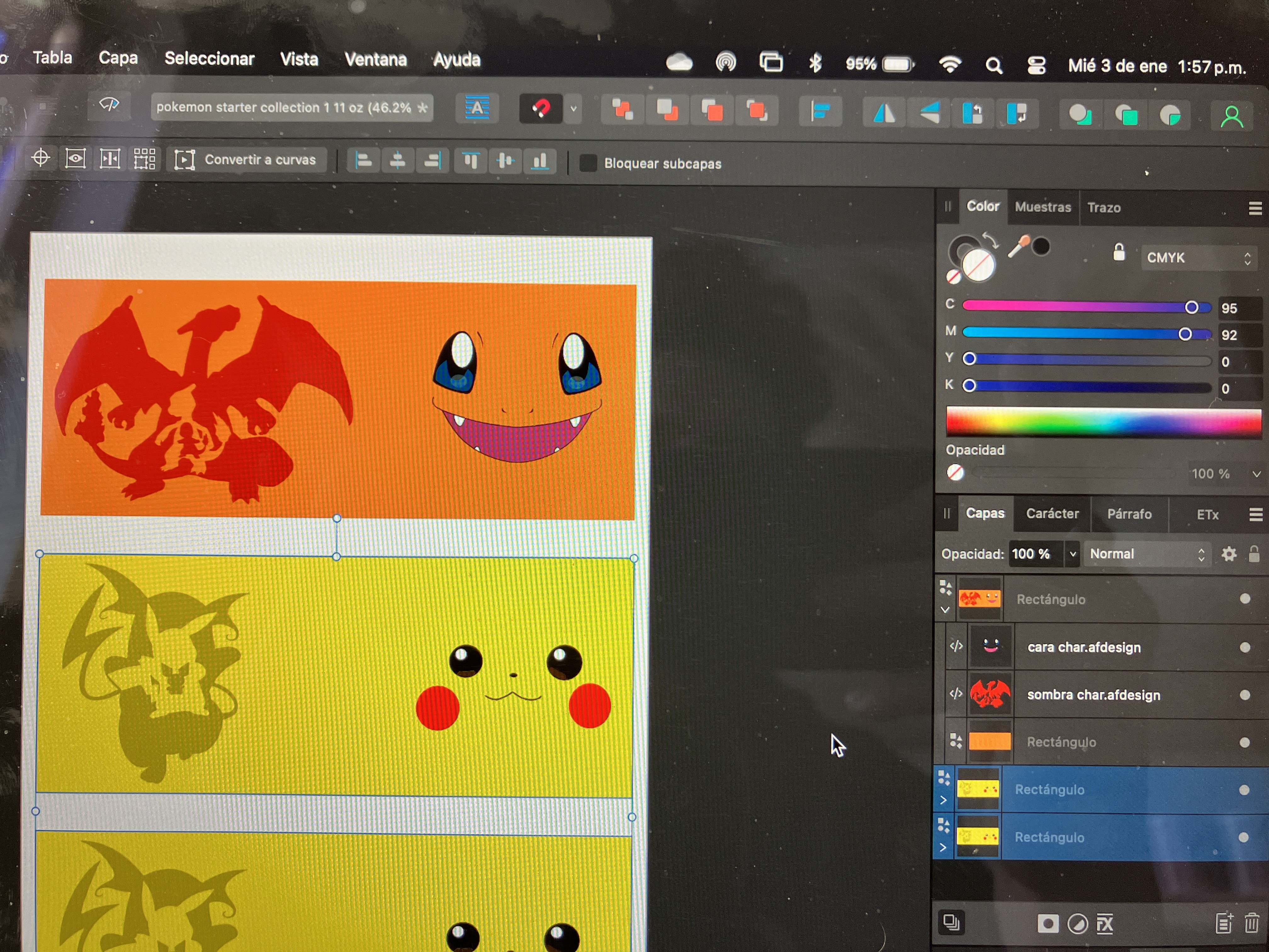Toggle the color panel lock icon
Image resolution: width=1269 pixels, height=952 pixels.
coord(1119,252)
